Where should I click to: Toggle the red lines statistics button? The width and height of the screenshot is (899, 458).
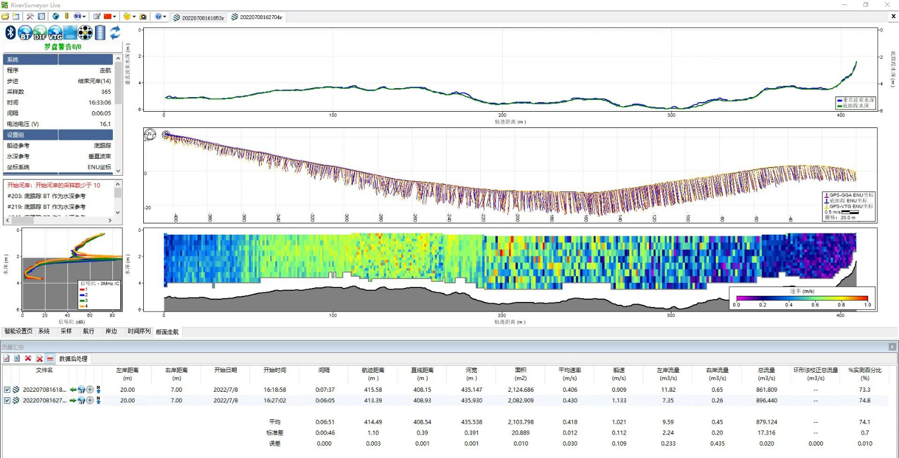pyautogui.click(x=50, y=359)
